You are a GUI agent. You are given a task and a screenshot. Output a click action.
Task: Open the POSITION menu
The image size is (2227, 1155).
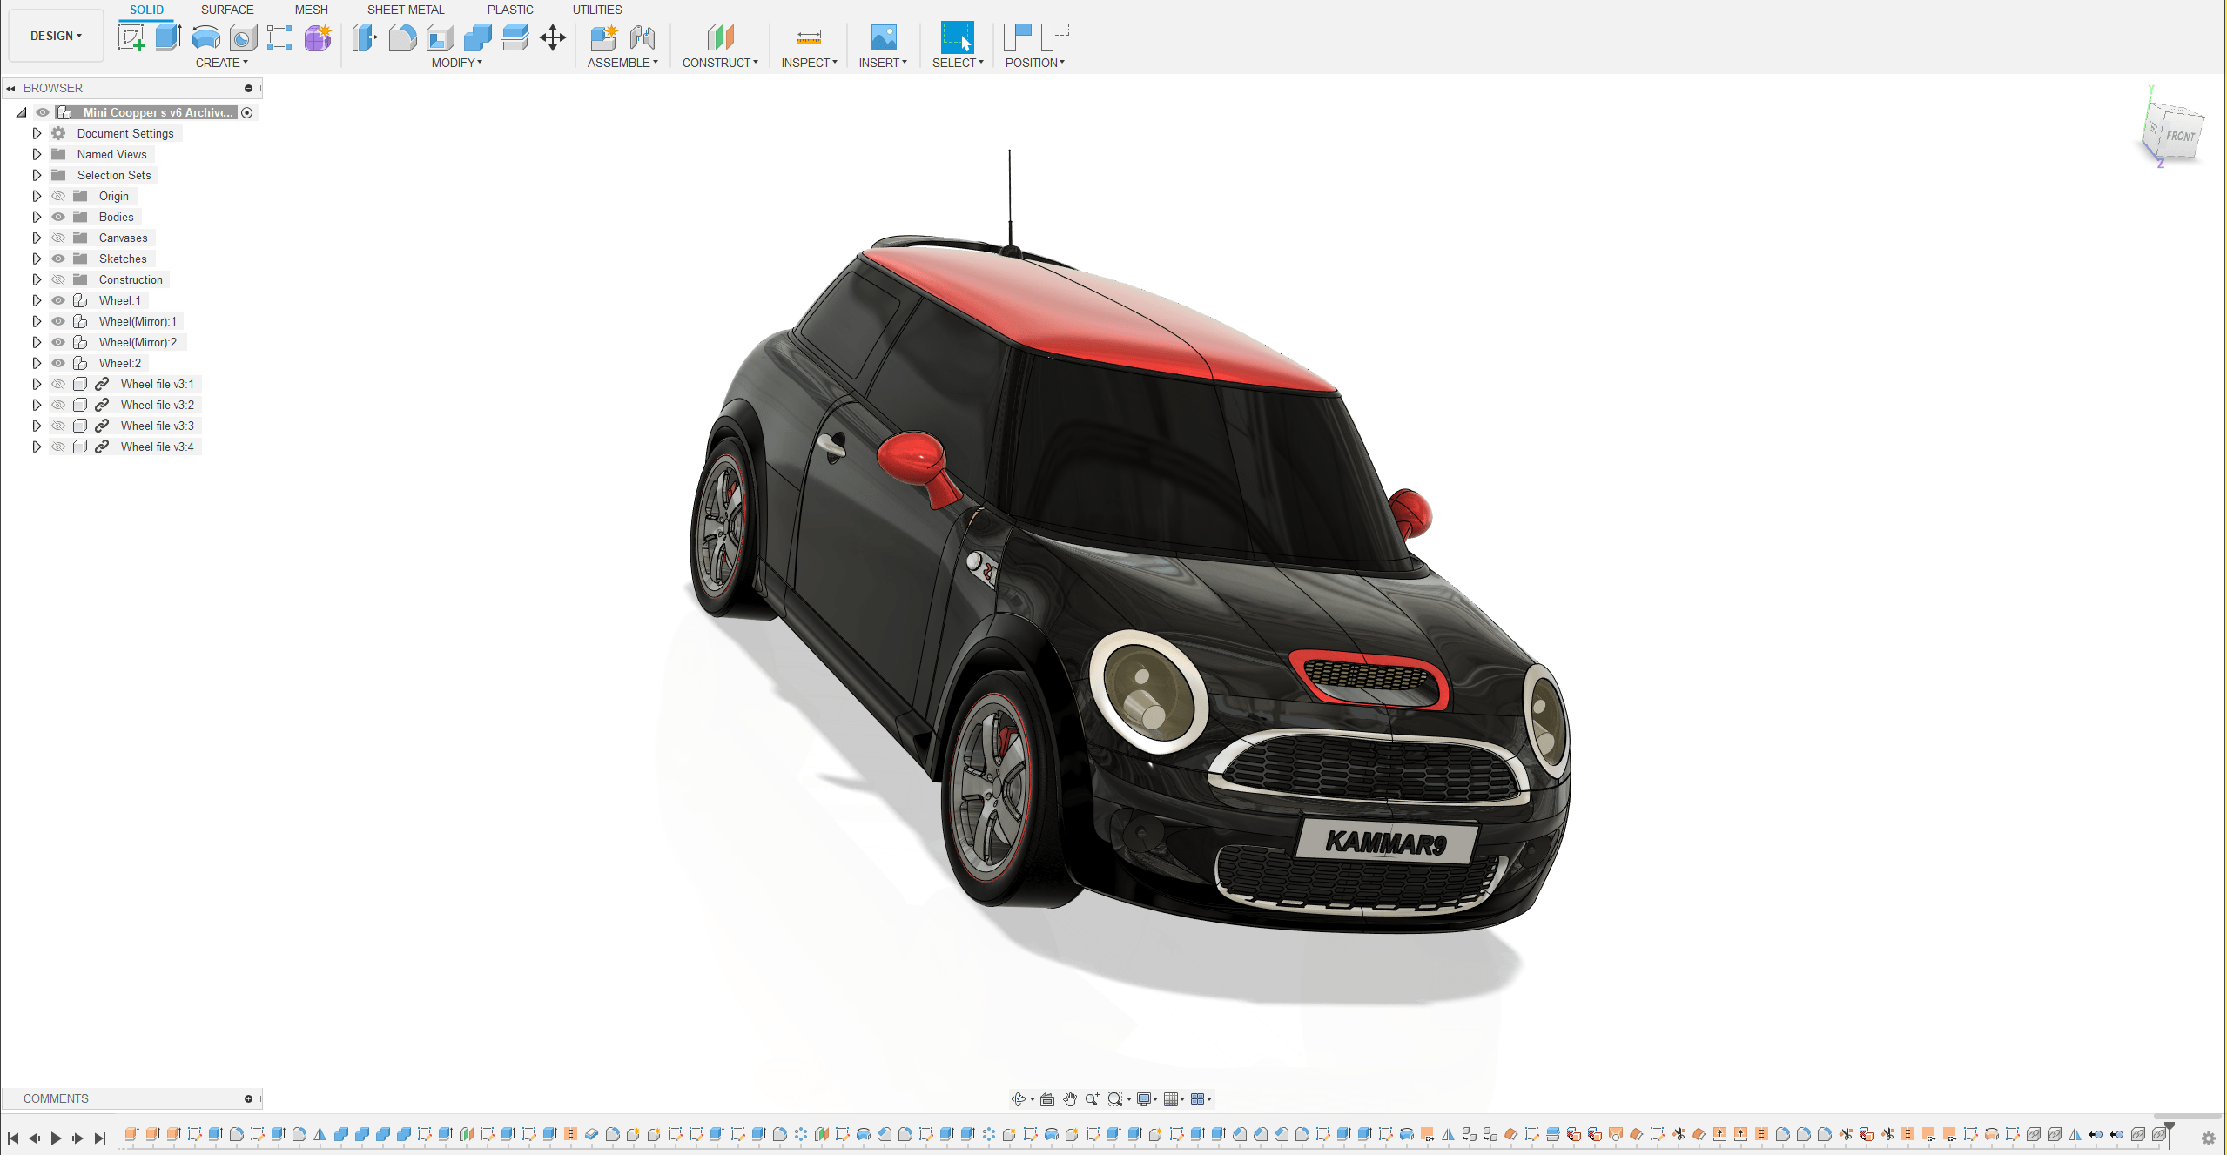pos(1035,63)
